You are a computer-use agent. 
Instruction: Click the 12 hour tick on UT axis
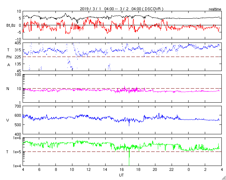tap(89, 169)
